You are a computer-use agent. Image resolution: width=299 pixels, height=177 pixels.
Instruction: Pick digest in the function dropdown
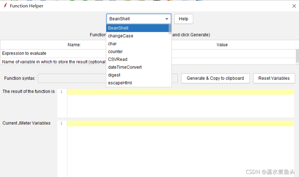pos(137,75)
